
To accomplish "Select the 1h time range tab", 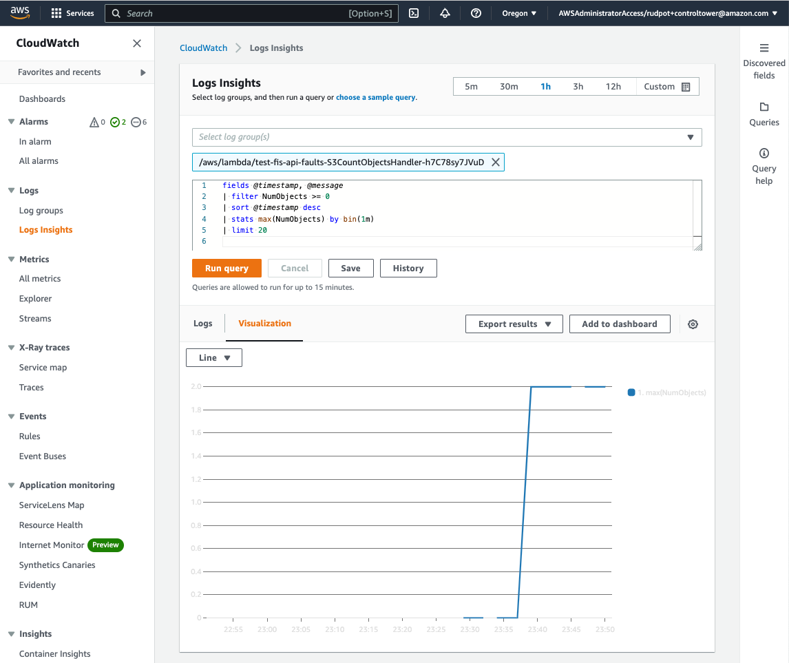I will point(546,87).
